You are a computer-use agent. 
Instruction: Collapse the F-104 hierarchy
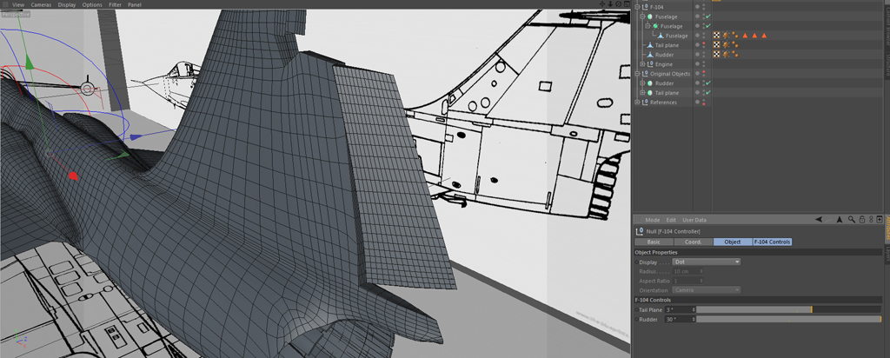click(x=637, y=7)
